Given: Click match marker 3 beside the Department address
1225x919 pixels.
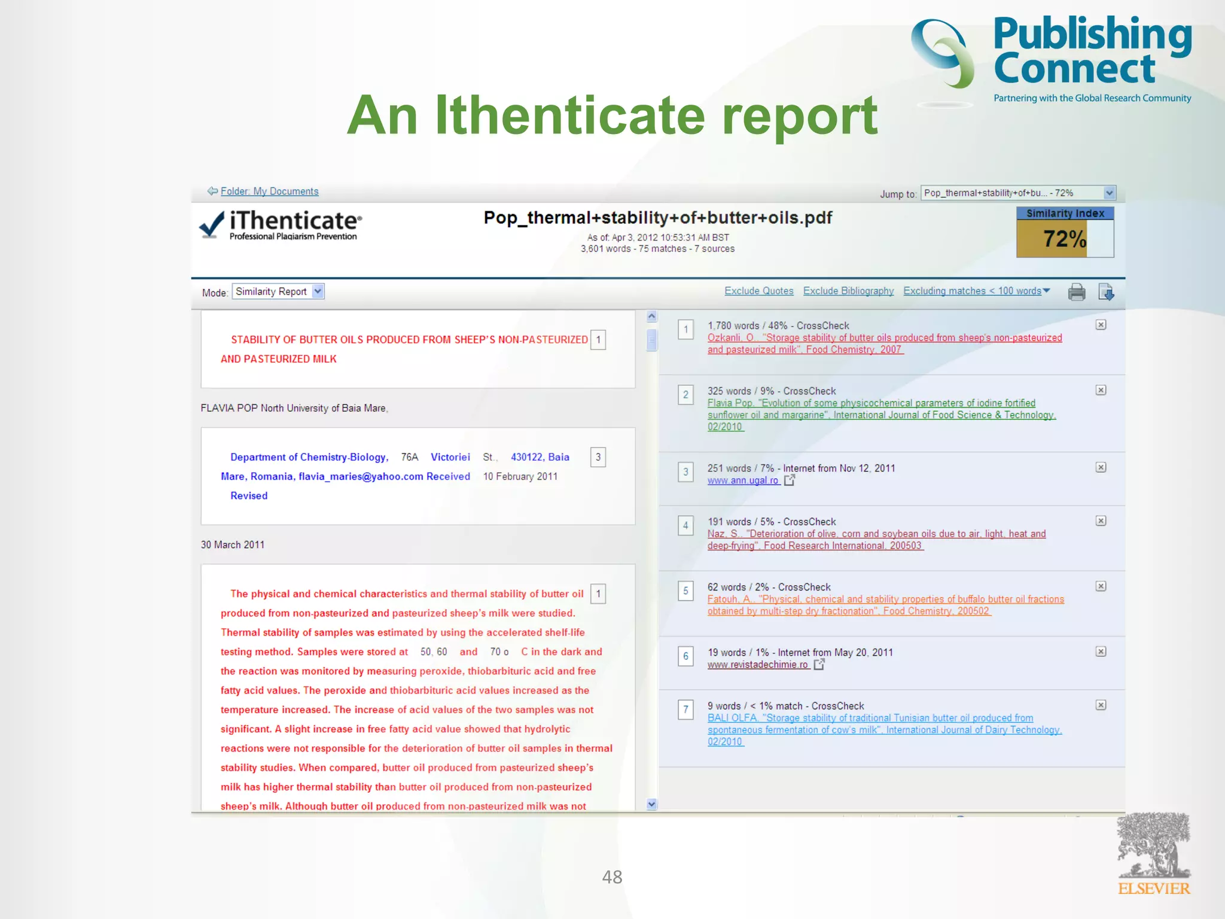Looking at the screenshot, I should click(x=598, y=457).
